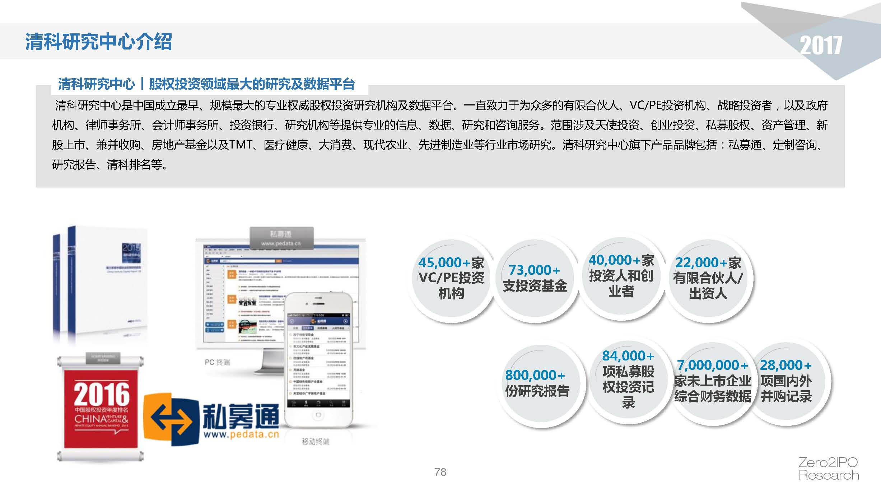This screenshot has width=881, height=495.
Task: Click the 73,000+ 支投资基金 circle
Action: (x=535, y=278)
